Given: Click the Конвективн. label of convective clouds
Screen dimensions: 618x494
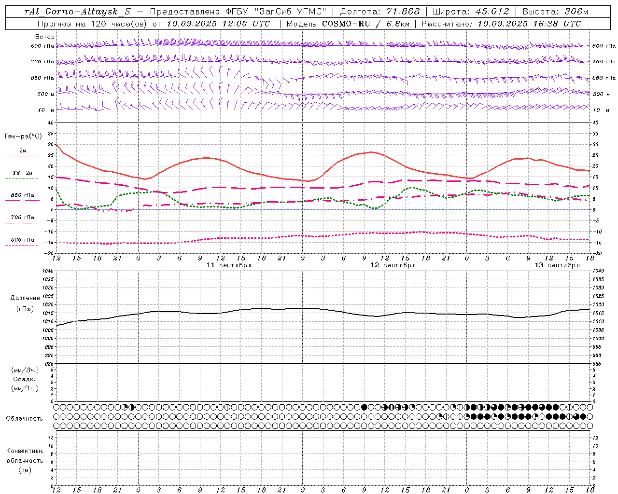Looking at the screenshot, I should (25, 451).
